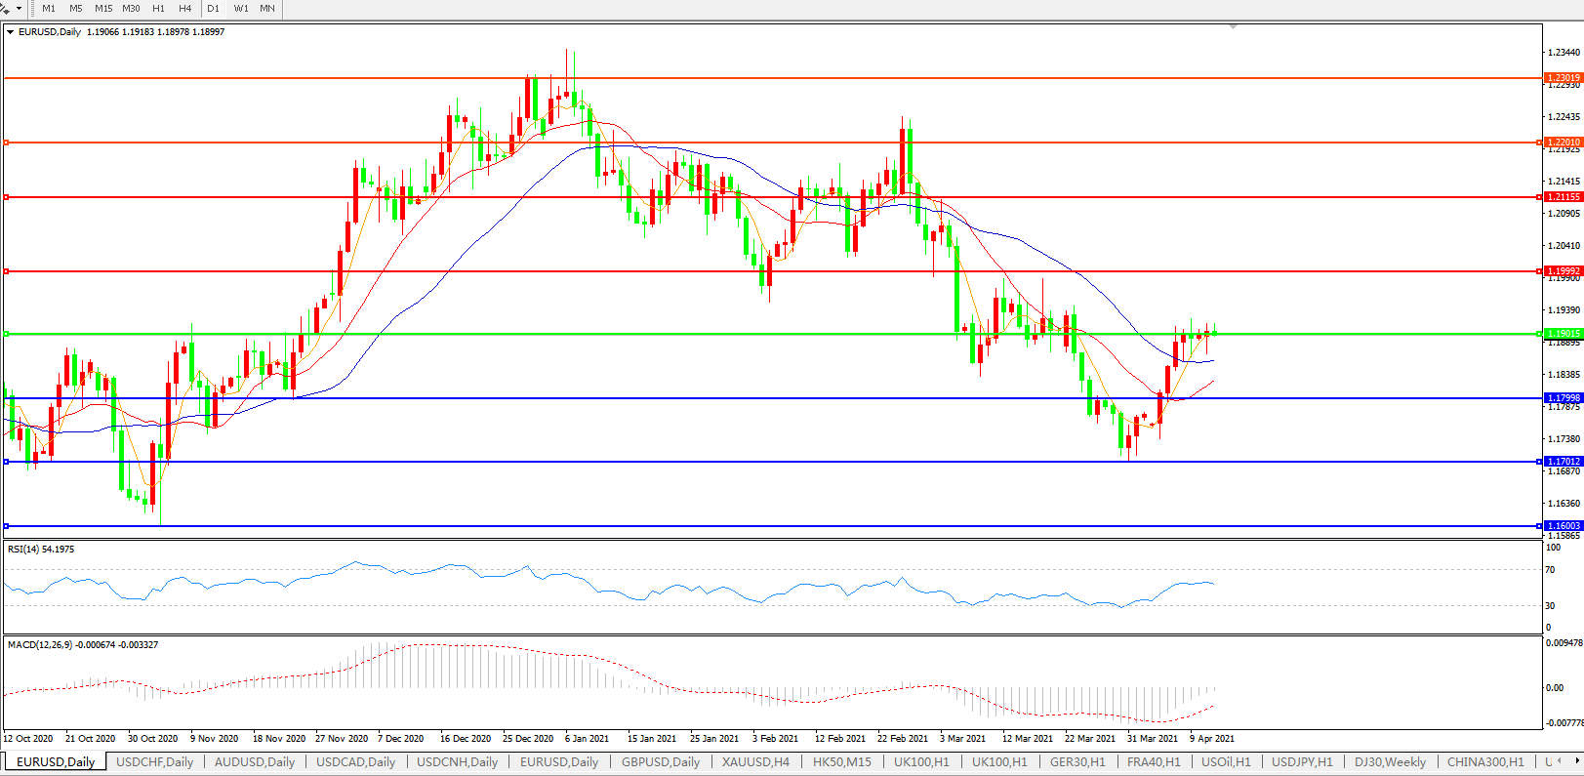Switch to the XAUUSD,H4 tab
1584x776 pixels.
coord(754,762)
